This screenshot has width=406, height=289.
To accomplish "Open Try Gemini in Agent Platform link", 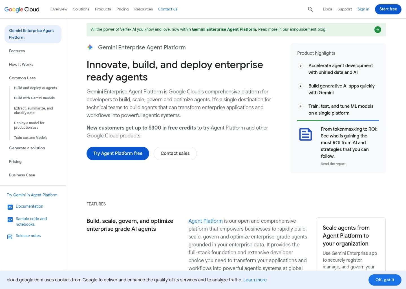I will click(x=32, y=195).
